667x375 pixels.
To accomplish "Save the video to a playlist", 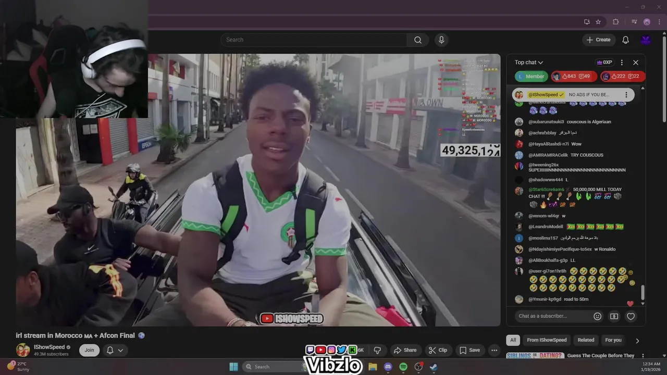I will pos(470,350).
